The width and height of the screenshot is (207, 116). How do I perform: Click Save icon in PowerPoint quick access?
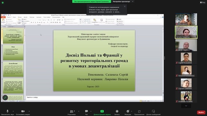4,15
